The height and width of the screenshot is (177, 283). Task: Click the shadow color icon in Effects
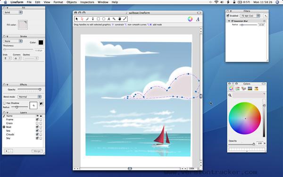[x=42, y=104]
